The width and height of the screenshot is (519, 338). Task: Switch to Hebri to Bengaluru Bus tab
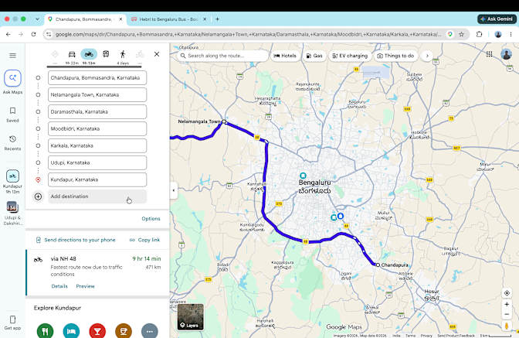coord(168,19)
